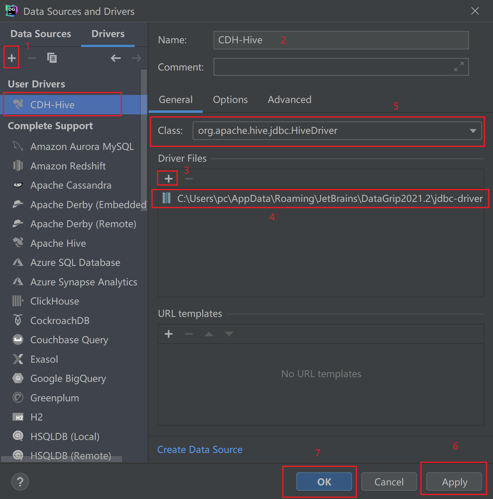493x499 pixels.
Task: Close the Data Sources and Drivers dialog
Action: coord(475,11)
